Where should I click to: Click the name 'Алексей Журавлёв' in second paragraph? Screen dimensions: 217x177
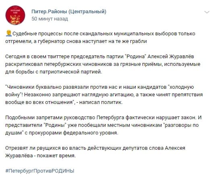pyautogui.click(x=171, y=57)
